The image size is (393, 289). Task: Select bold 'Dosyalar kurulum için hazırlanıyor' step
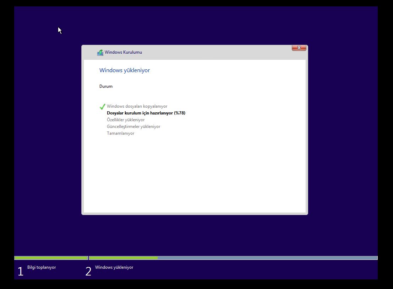140,113
